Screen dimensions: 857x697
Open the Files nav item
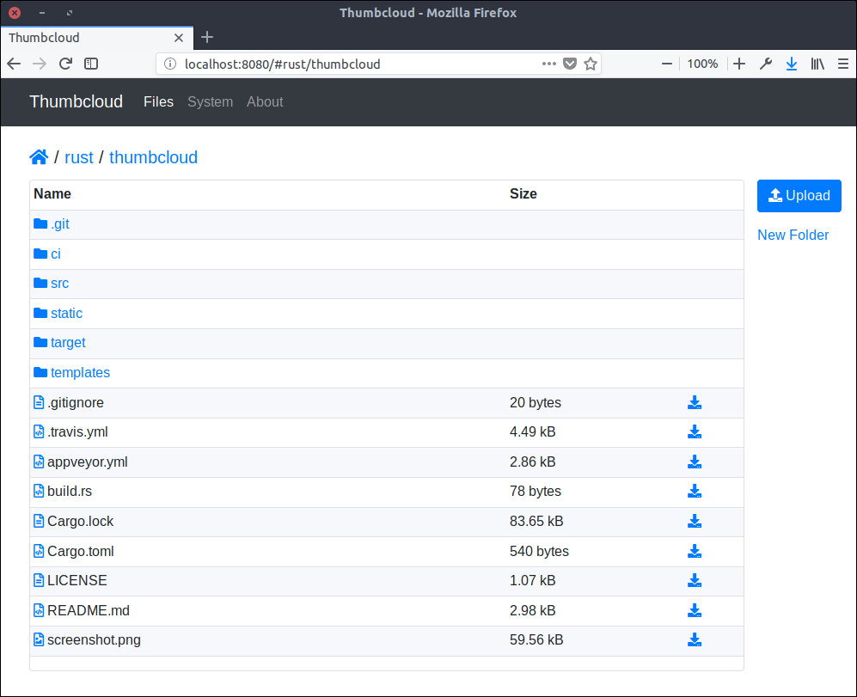158,102
